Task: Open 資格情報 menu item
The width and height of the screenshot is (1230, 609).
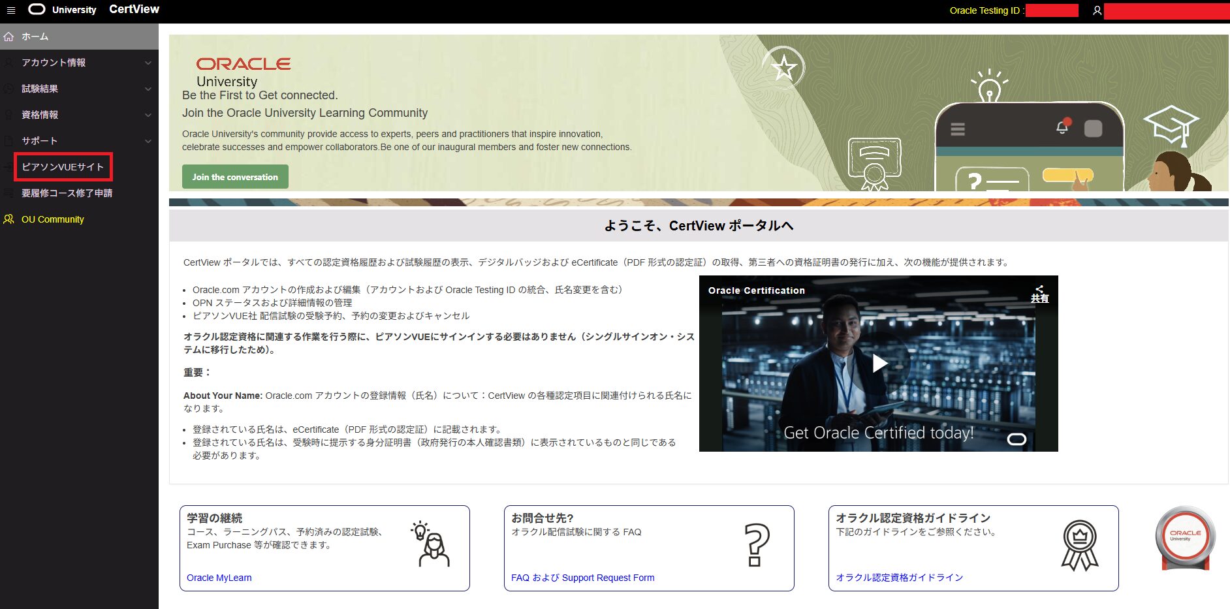Action: (x=79, y=115)
